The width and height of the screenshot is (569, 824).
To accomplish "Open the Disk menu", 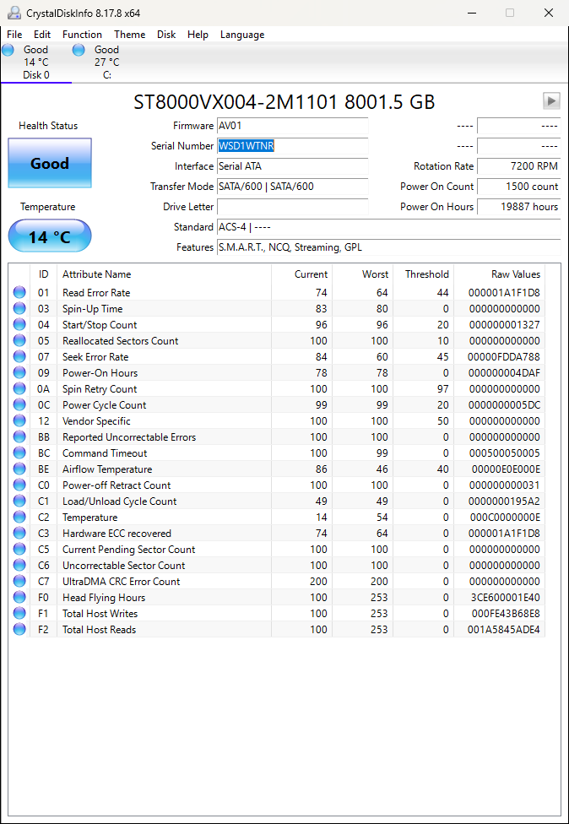I will (x=166, y=35).
